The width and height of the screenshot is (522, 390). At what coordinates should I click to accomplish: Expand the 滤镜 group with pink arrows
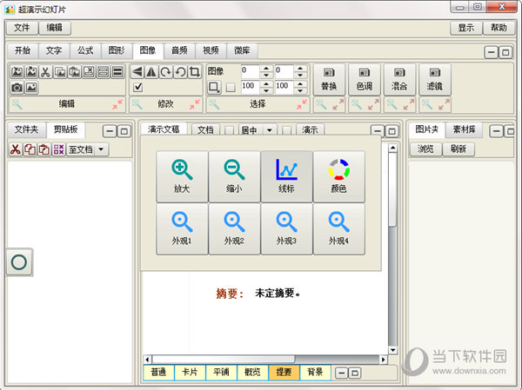pyautogui.click(x=444, y=104)
